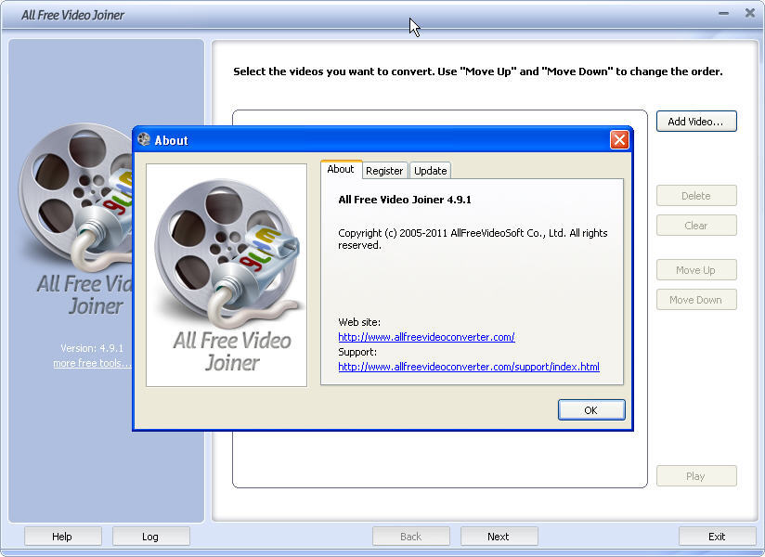
Task: Click Exit to quit the application
Action: coord(717,536)
